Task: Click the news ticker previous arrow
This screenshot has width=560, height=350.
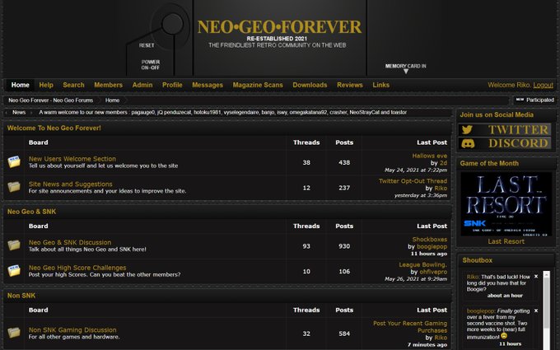Action: click(x=6, y=113)
